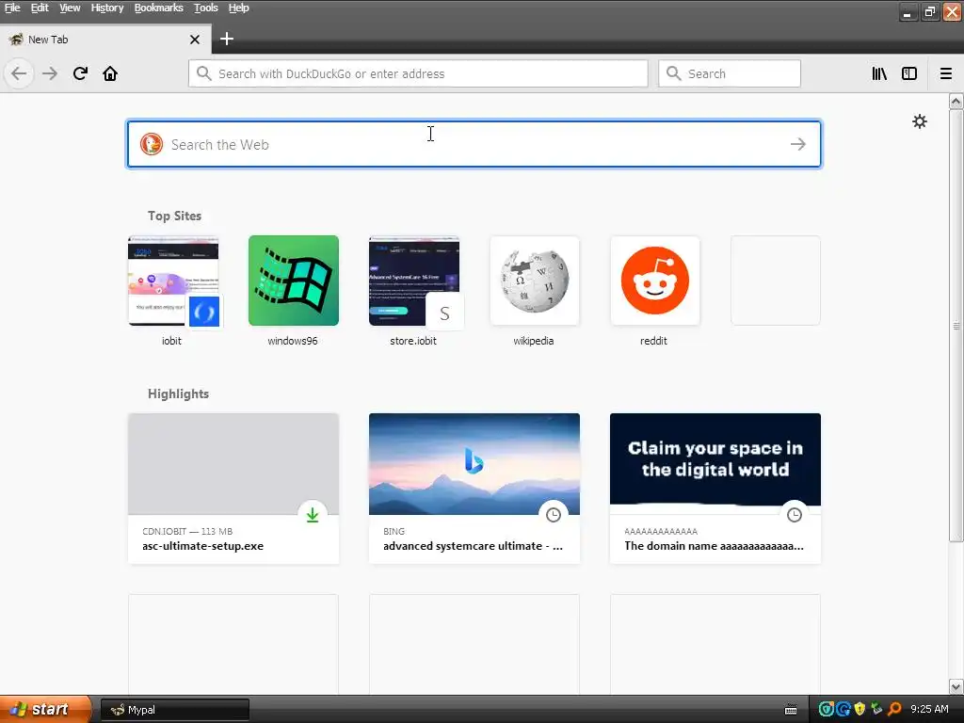The image size is (964, 723).
Task: Open the reddit top site tile
Action: [655, 281]
